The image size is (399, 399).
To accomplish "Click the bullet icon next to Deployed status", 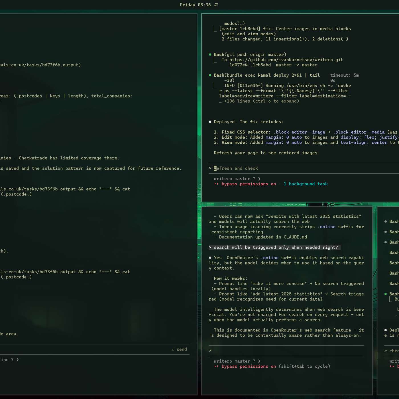I will tap(210, 121).
